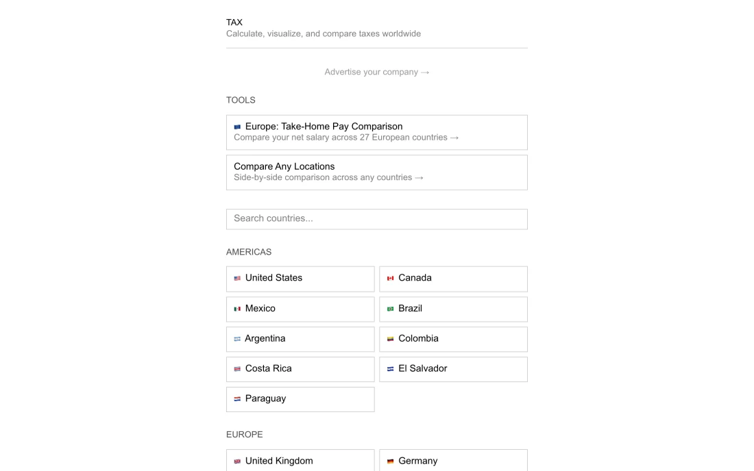Click the Colombia flag icon
This screenshot has width=754, height=471.
390,339
